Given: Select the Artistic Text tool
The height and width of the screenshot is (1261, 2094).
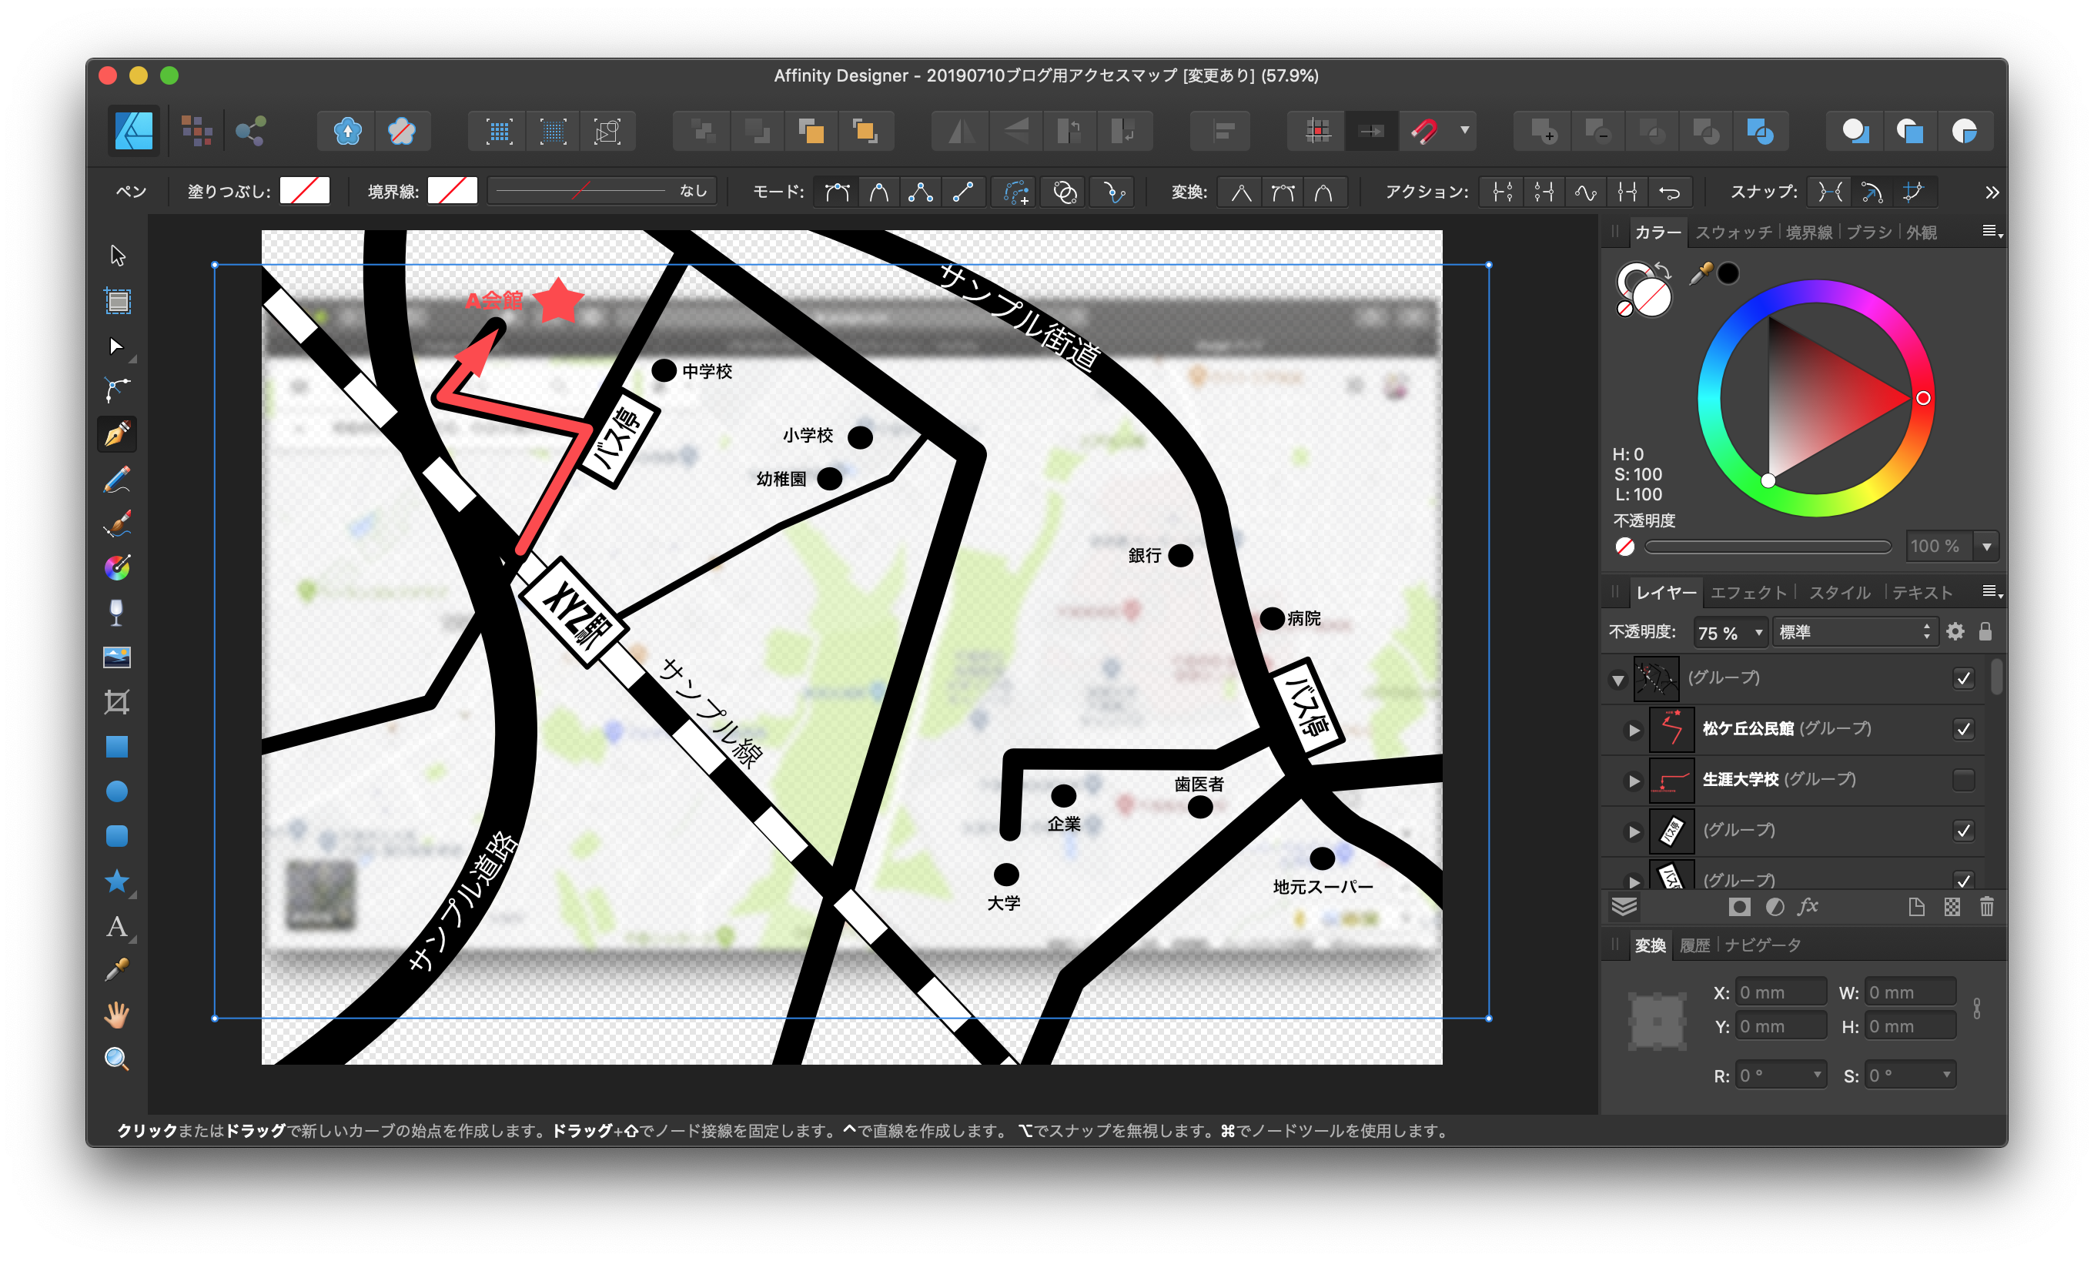Looking at the screenshot, I should (116, 926).
